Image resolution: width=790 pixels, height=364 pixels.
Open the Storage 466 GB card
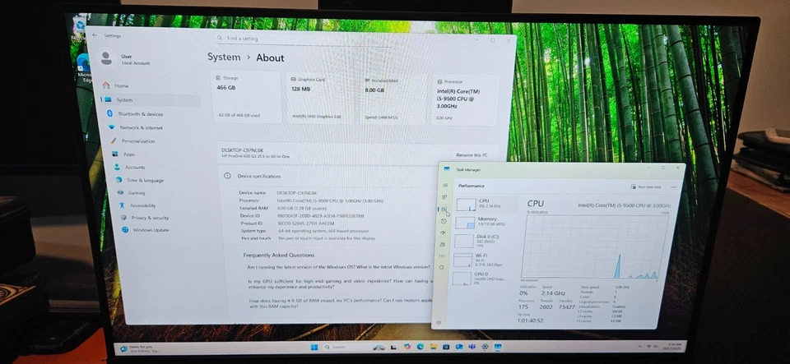[245, 98]
